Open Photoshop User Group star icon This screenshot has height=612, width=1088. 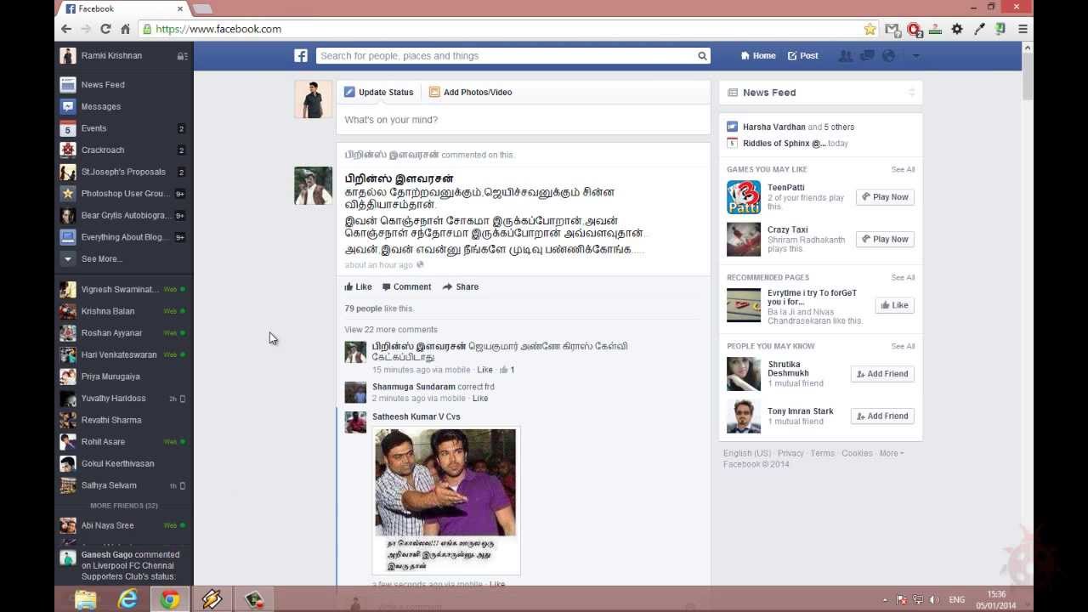pos(68,194)
